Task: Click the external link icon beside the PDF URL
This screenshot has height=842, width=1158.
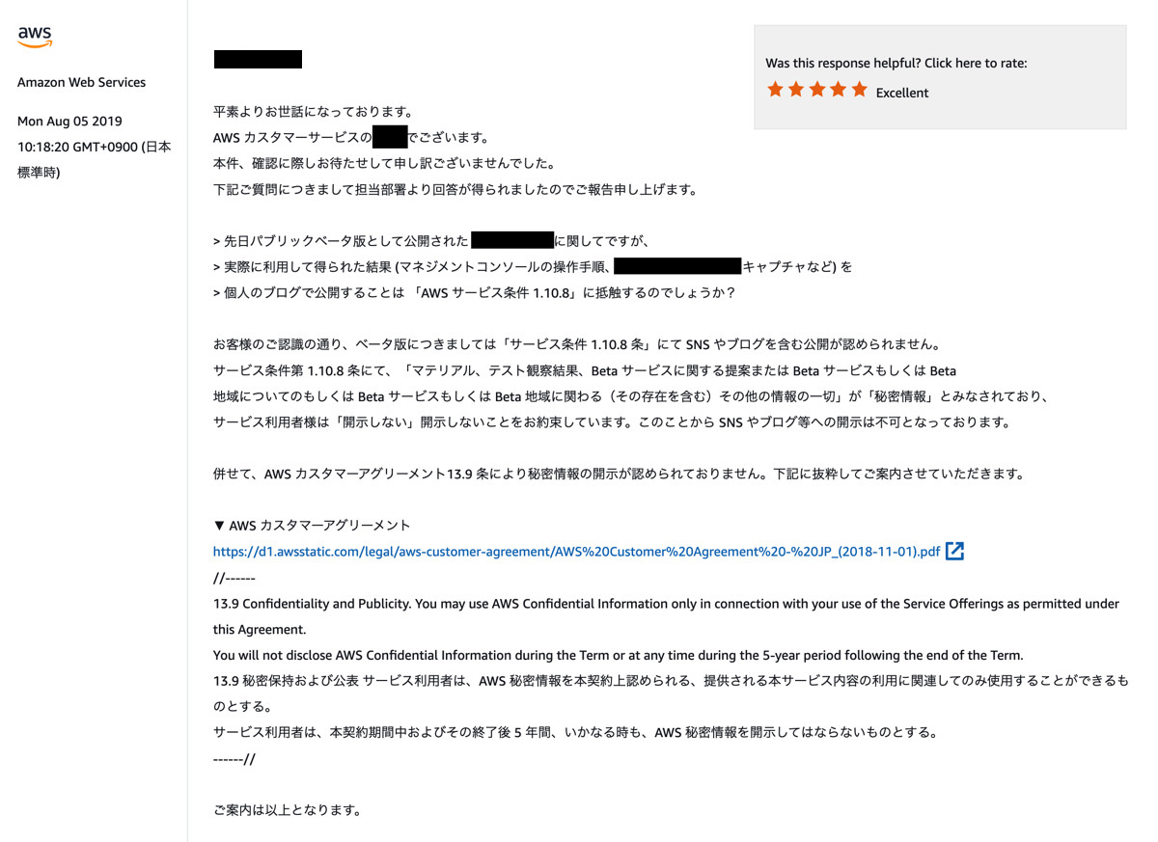Action: [x=954, y=551]
